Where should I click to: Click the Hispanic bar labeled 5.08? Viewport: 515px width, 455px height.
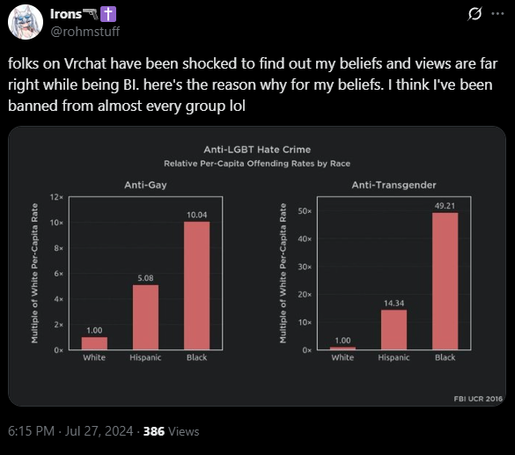coord(145,317)
